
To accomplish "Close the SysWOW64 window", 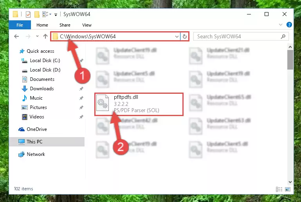I will tap(285, 14).
